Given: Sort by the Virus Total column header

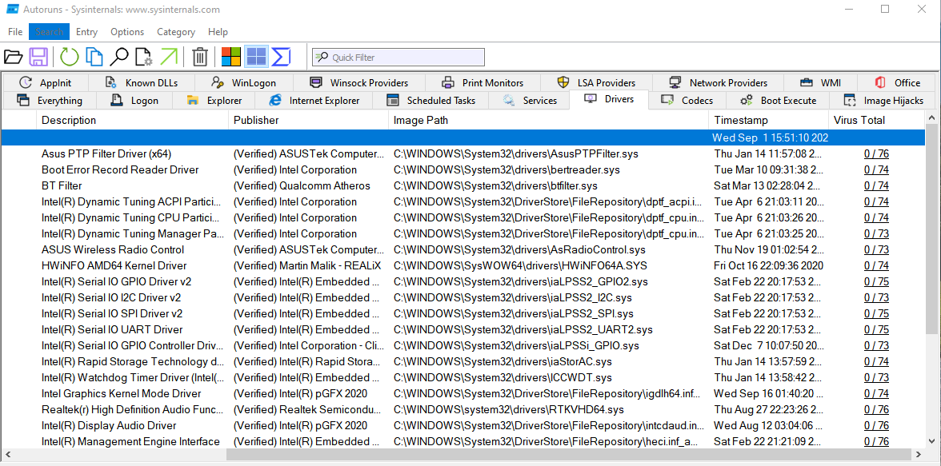Looking at the screenshot, I should (877, 120).
